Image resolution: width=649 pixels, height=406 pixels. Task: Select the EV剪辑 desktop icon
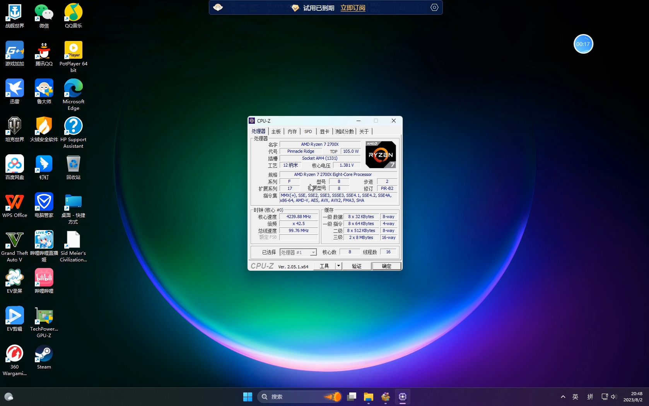(15, 319)
